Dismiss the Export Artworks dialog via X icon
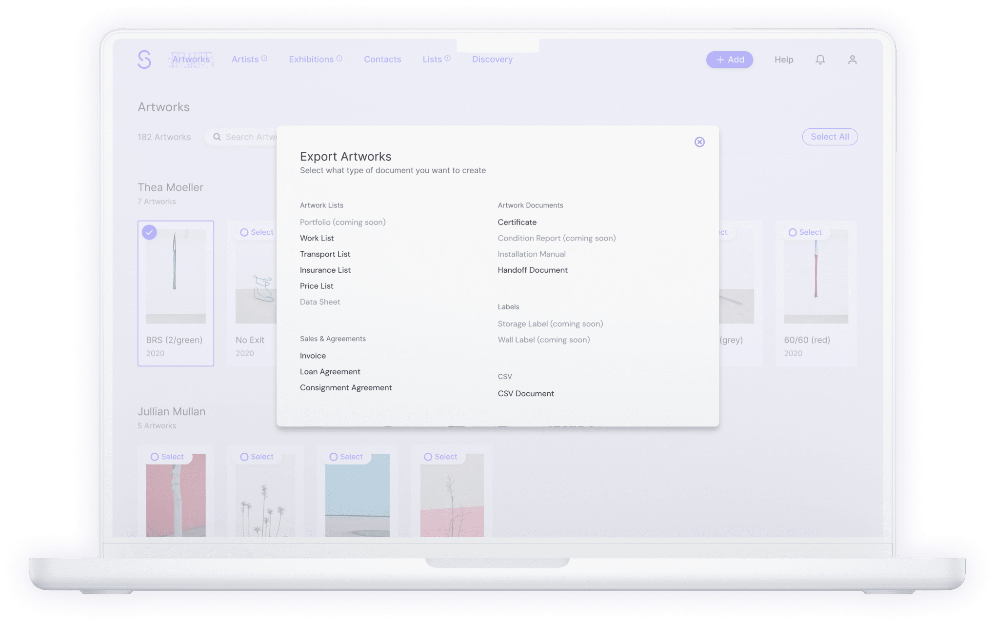Viewport: 995px width, 625px height. click(699, 142)
